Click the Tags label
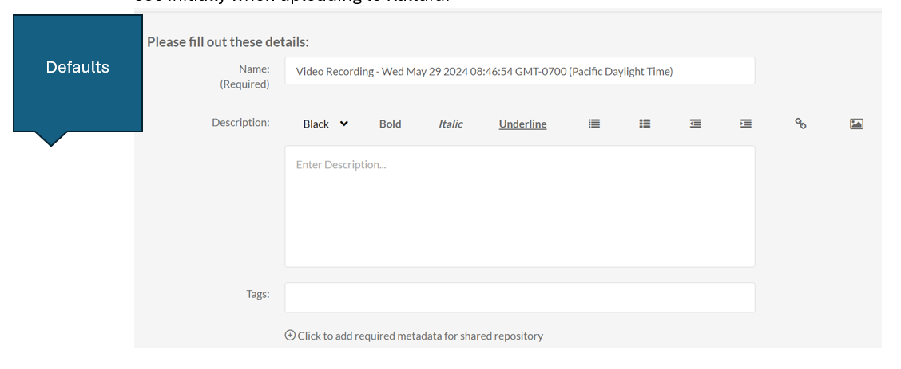This screenshot has width=901, height=369. pos(257,294)
